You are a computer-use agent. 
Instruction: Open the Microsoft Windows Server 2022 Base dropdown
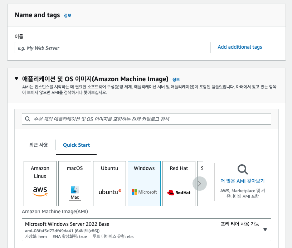146,230
